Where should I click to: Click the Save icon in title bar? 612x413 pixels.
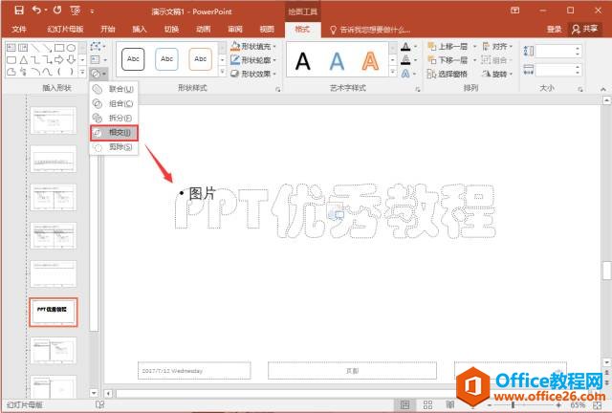click(18, 11)
